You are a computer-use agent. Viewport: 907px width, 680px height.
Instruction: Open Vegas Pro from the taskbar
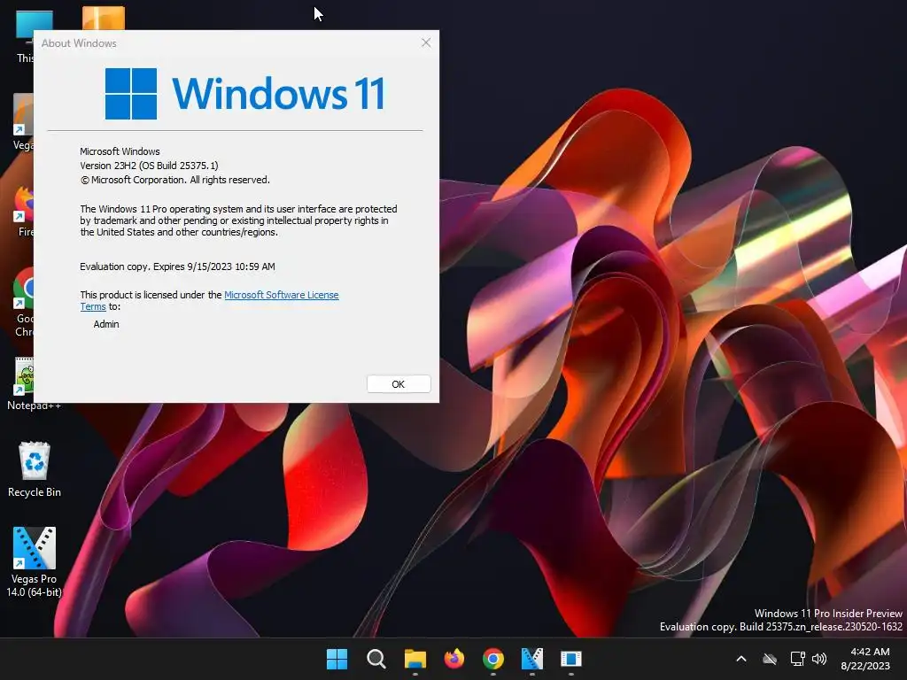click(532, 659)
